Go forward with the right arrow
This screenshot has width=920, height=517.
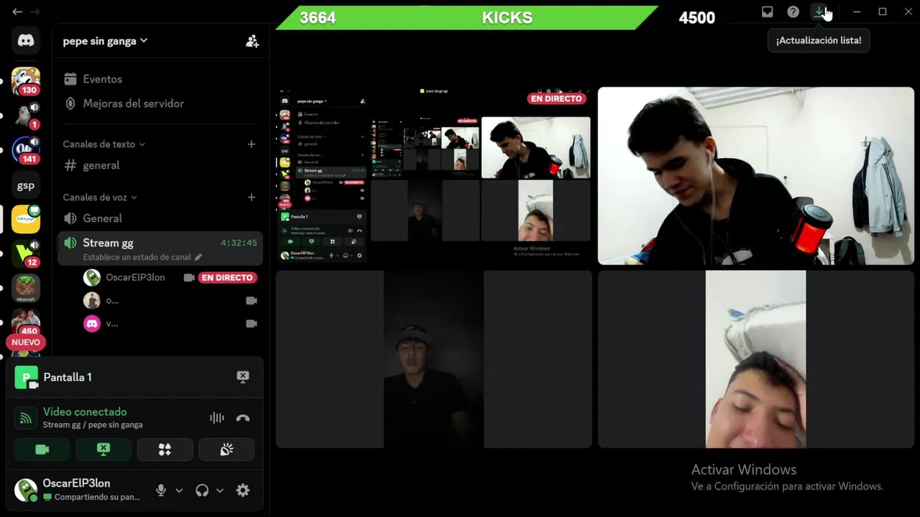34,11
